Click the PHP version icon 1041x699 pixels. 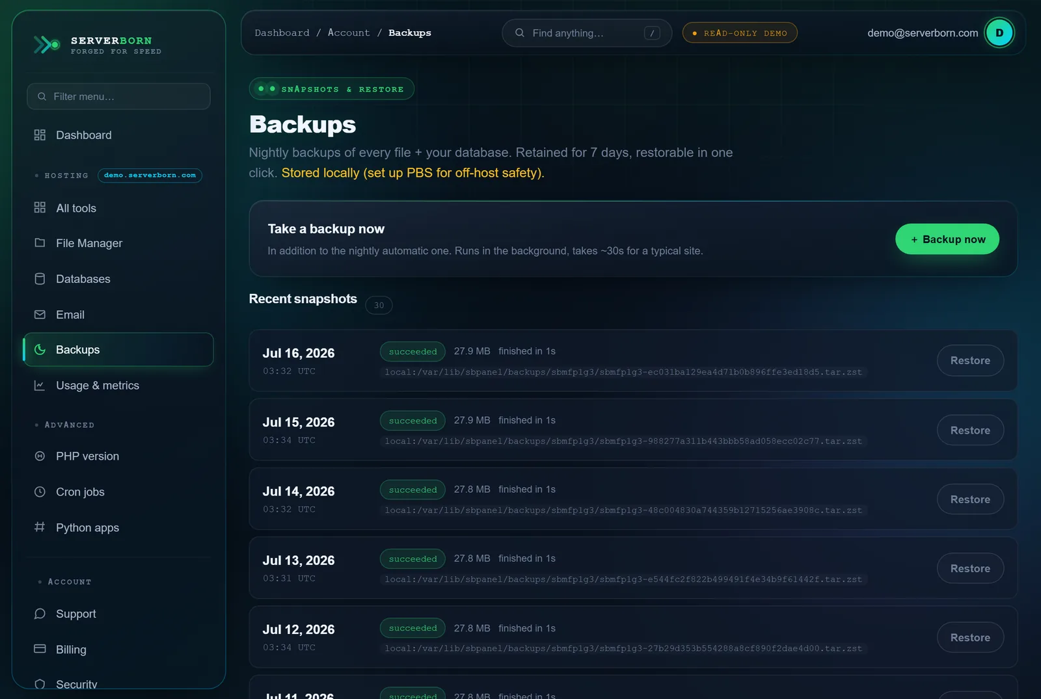tap(40, 456)
